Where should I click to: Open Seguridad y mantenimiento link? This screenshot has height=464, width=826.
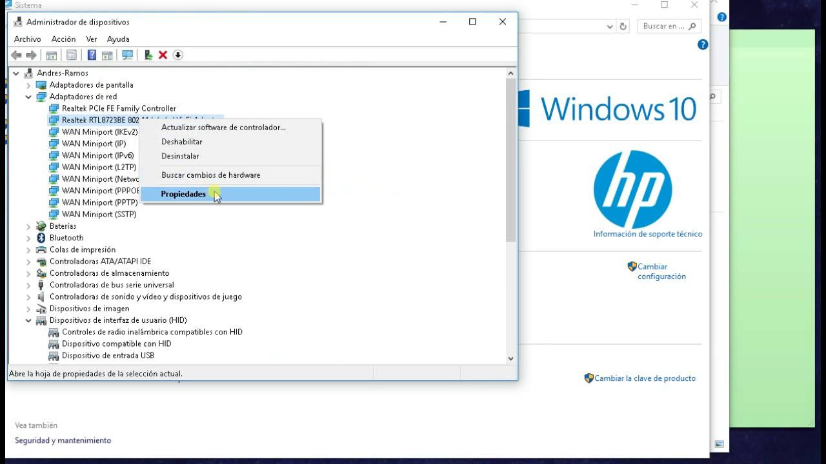(63, 440)
